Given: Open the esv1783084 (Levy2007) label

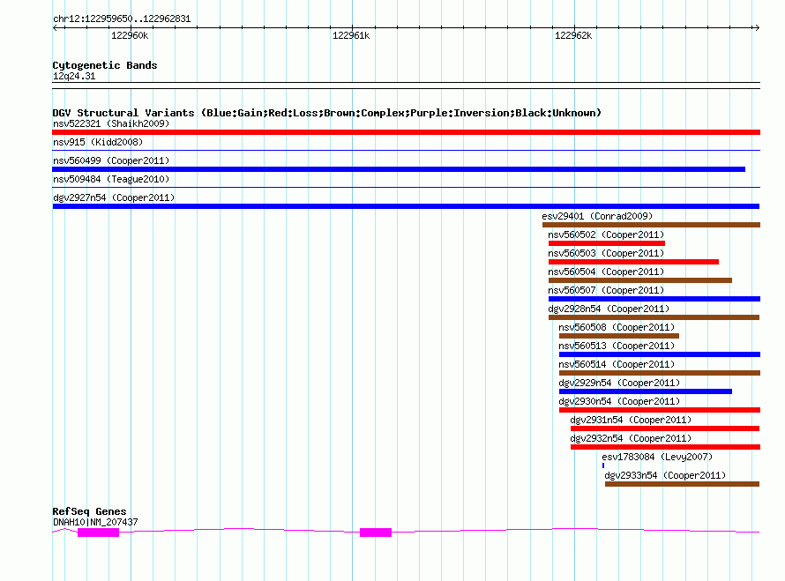Looking at the screenshot, I should [657, 457].
